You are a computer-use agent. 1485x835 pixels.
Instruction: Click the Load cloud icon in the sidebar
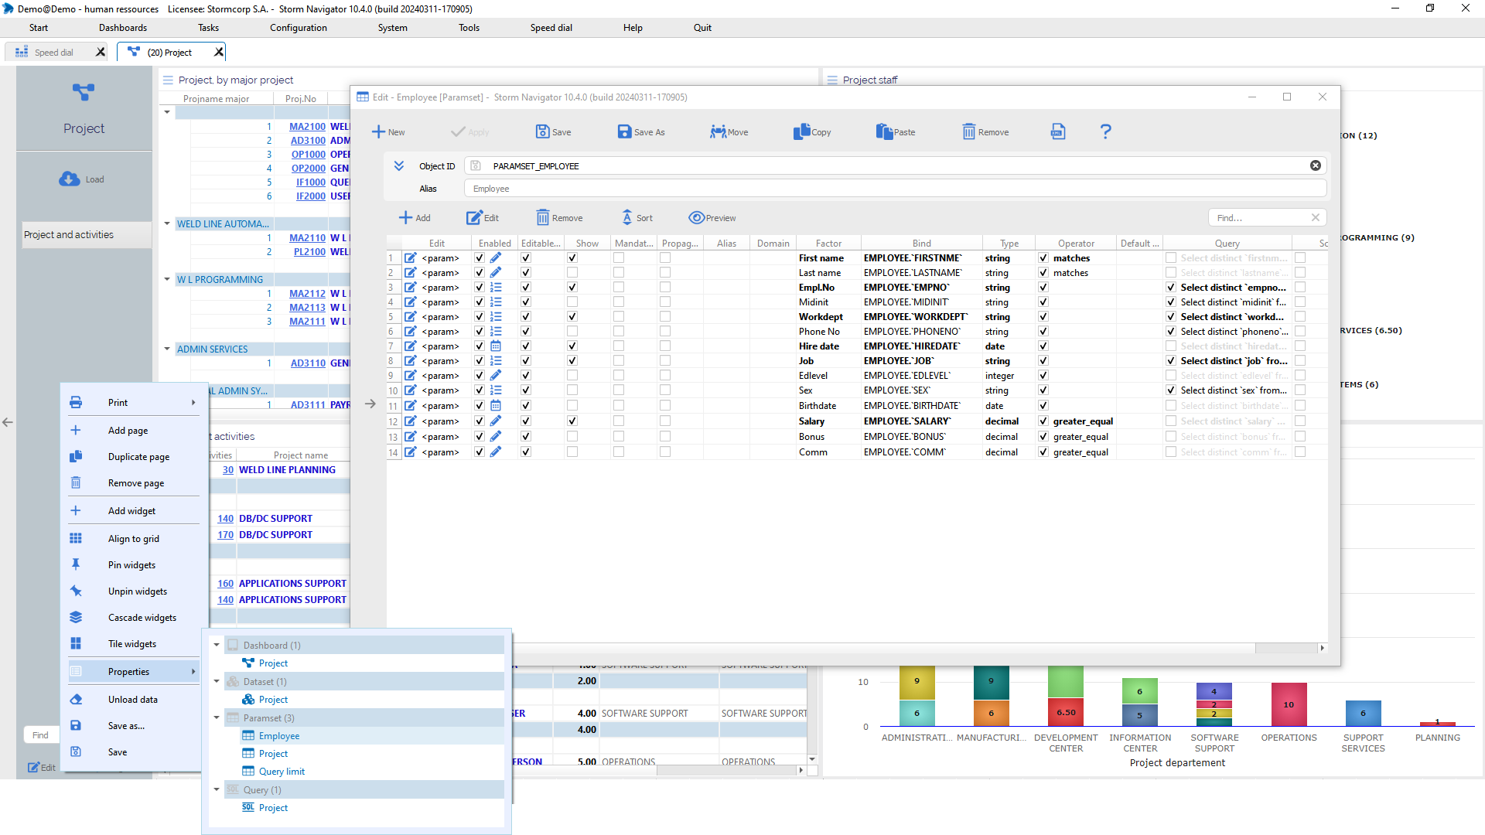(x=70, y=179)
